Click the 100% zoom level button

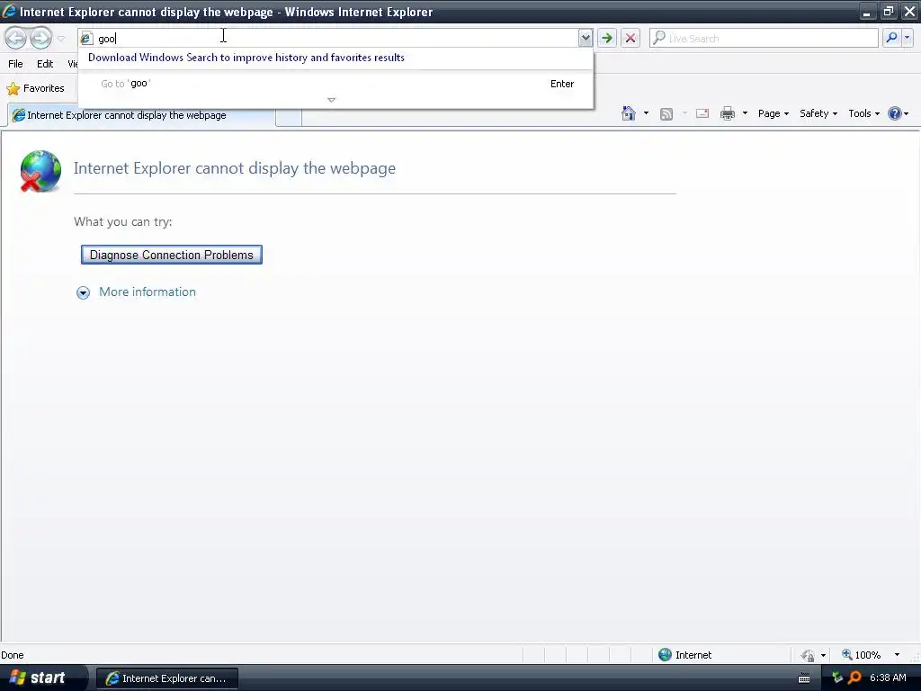[x=861, y=655]
